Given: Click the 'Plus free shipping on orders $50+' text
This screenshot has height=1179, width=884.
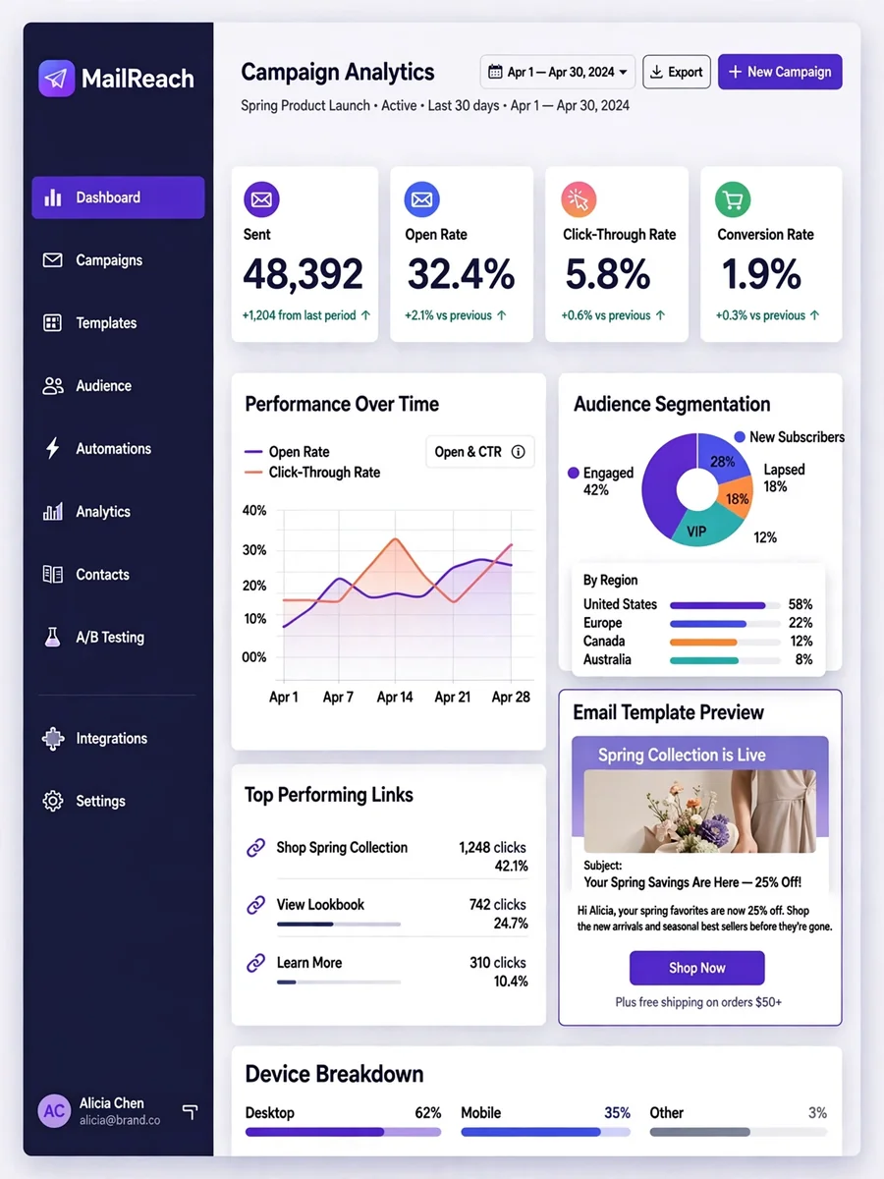Looking at the screenshot, I should (698, 1002).
